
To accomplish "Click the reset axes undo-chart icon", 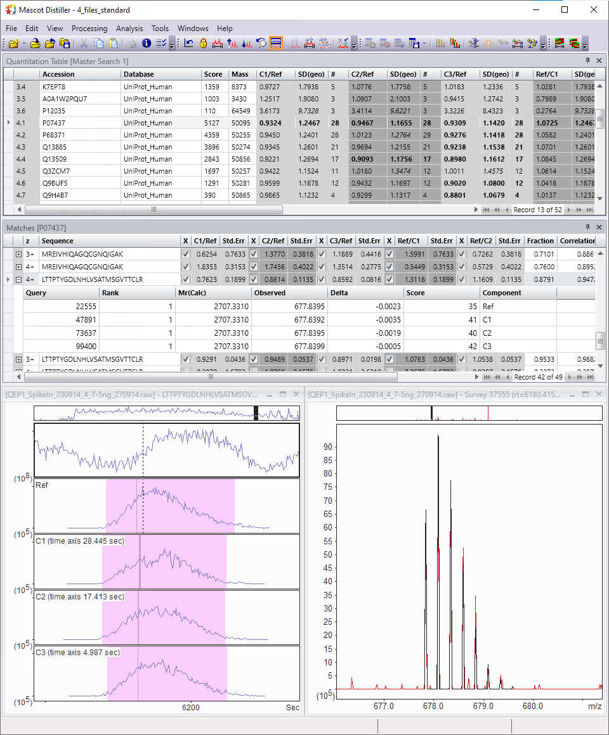I will coord(188,44).
